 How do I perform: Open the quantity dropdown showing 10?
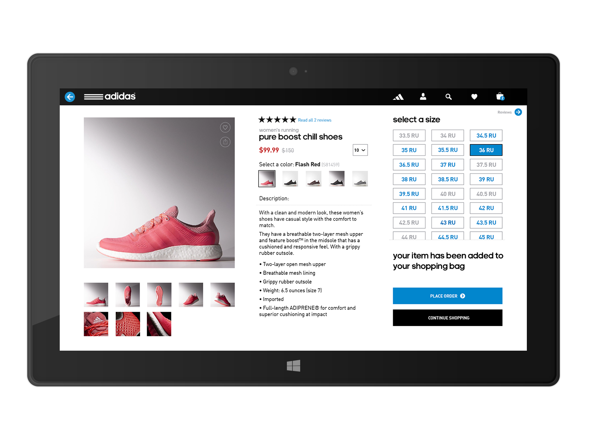click(x=360, y=150)
